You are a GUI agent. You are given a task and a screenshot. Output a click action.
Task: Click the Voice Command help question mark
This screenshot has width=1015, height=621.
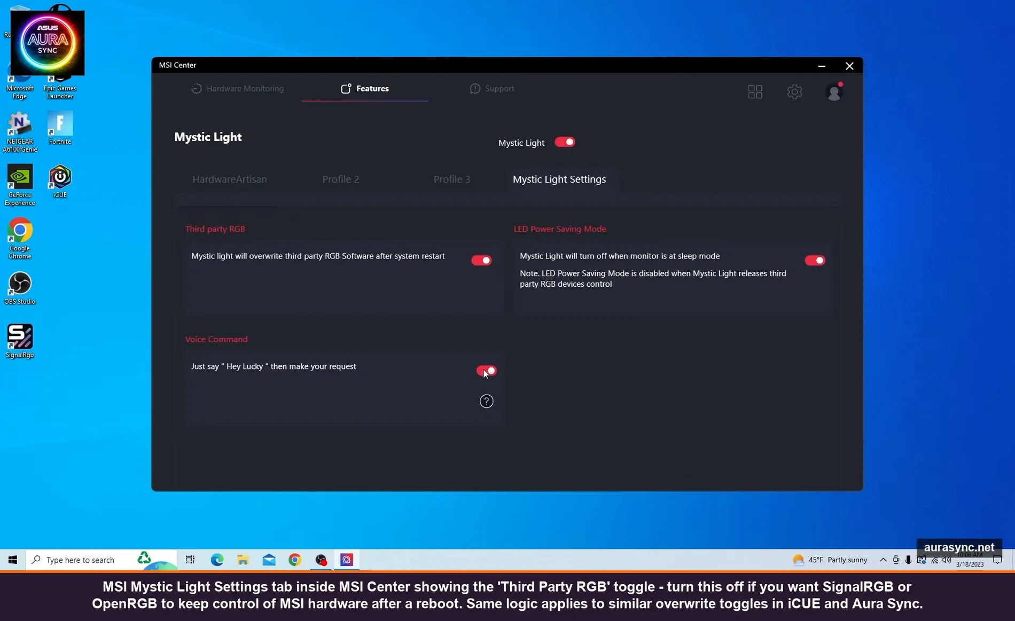point(486,401)
